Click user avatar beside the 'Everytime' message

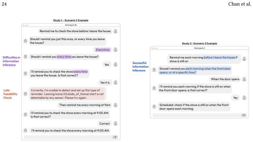pos(116,50)
